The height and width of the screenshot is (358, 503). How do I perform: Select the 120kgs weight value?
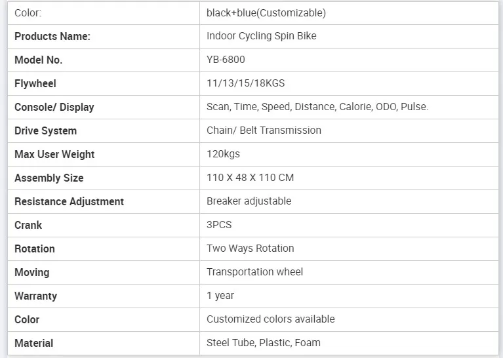coord(223,154)
